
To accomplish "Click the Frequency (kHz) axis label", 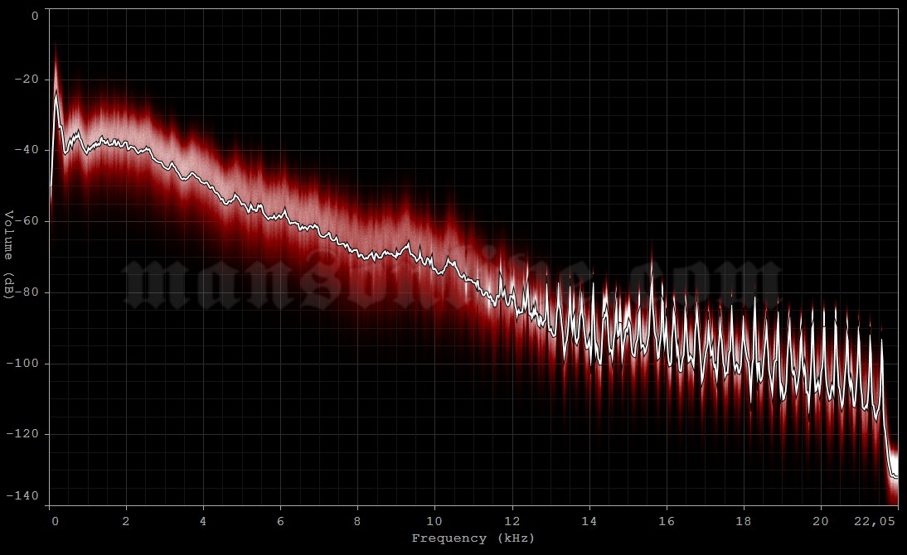I will (473, 538).
